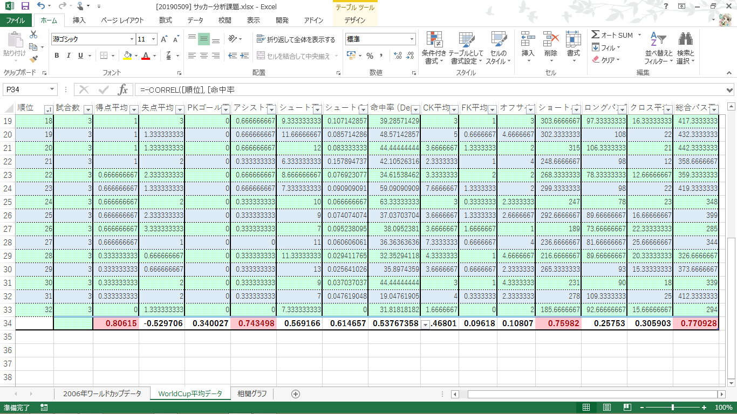
Task: Open the ファイル menu button
Action: coord(16,20)
